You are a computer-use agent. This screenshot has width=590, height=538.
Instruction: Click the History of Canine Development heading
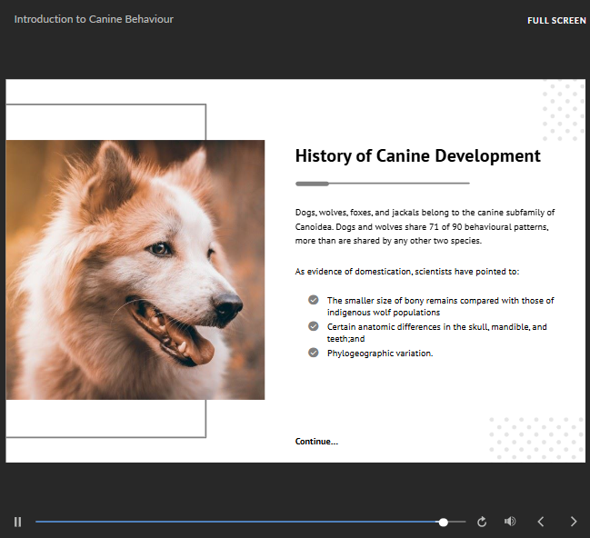[x=417, y=156]
